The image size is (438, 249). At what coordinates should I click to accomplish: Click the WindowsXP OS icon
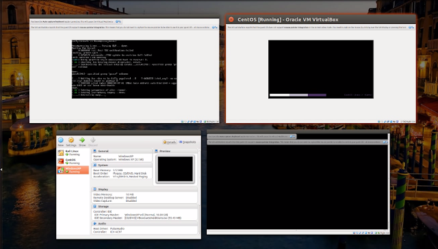(x=61, y=170)
